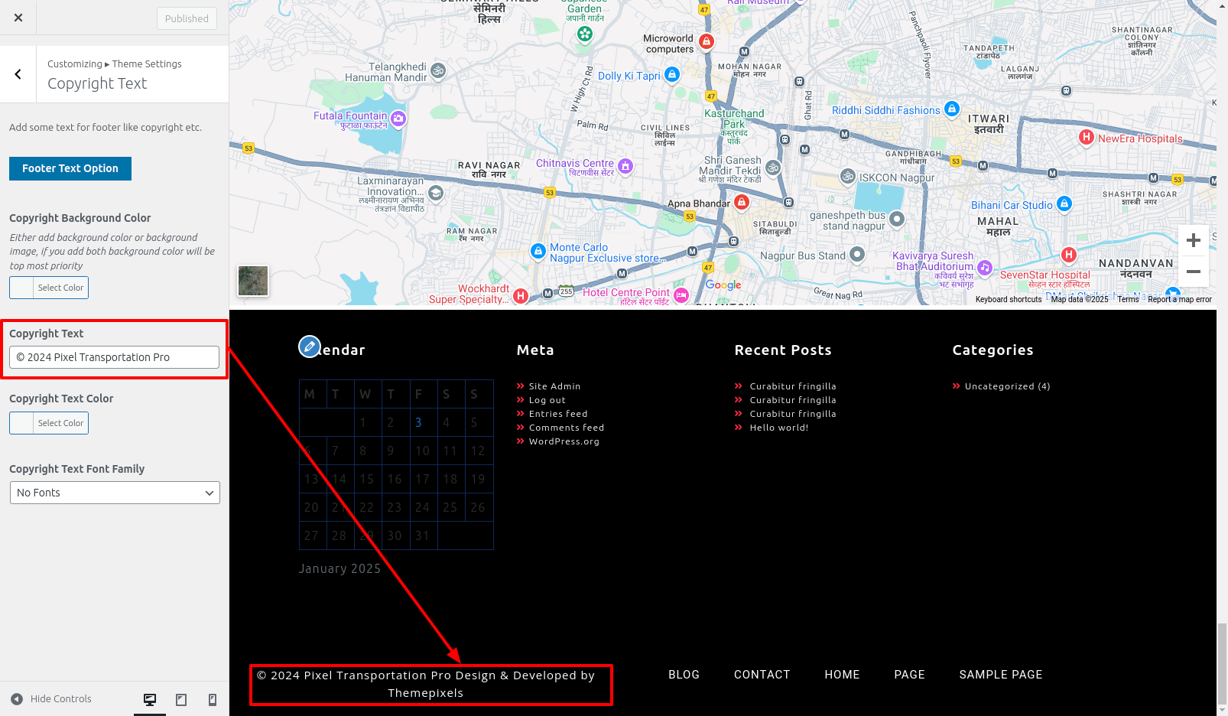Viewport: 1228px width, 716px height.
Task: Click Futala Fountain map marker
Action: (x=398, y=119)
